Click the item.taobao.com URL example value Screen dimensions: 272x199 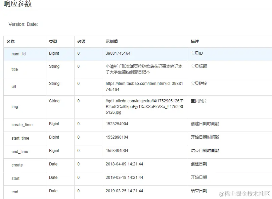coord(144,87)
